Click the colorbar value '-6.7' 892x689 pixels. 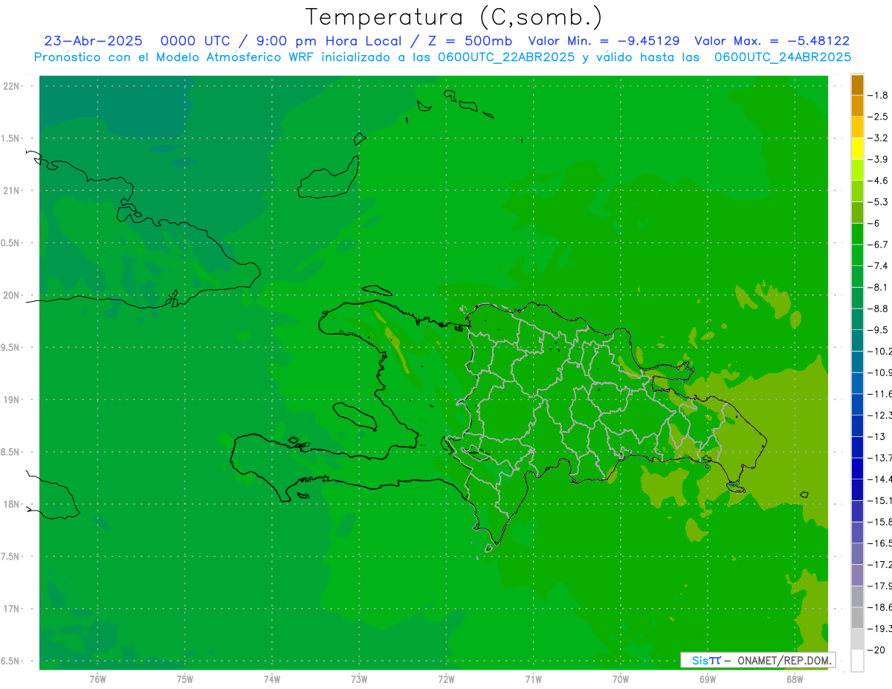tap(879, 245)
